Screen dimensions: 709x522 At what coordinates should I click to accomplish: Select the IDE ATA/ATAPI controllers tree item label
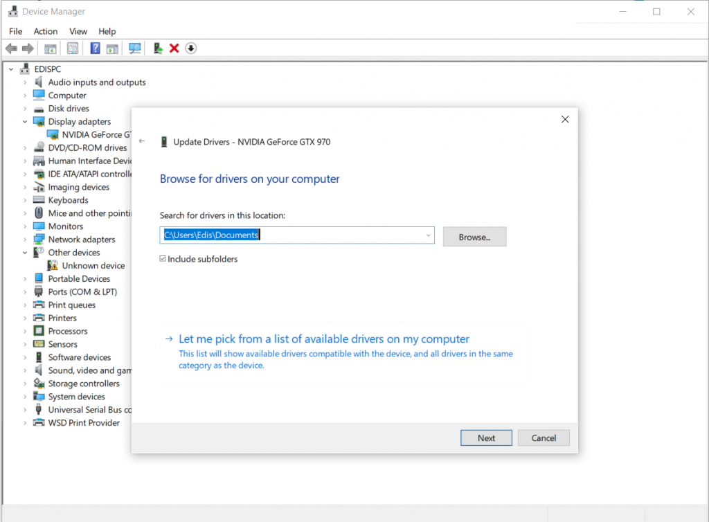coord(89,174)
